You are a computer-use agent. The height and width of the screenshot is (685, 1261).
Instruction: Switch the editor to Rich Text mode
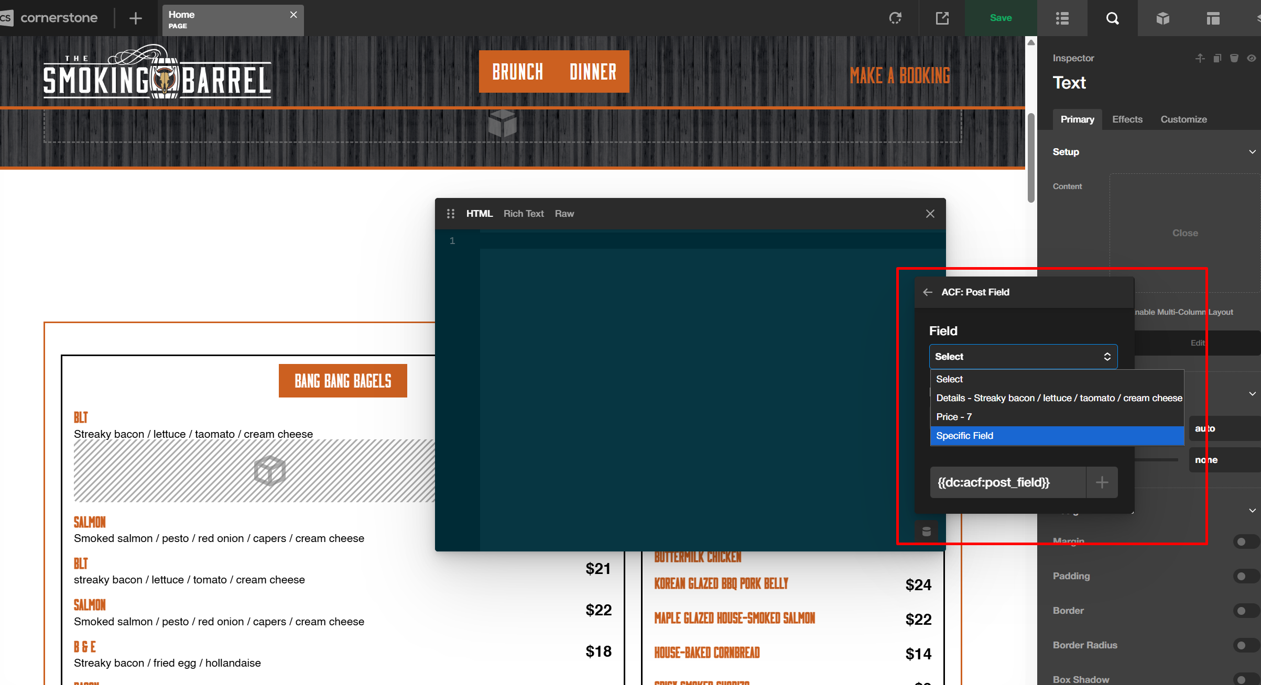click(523, 214)
